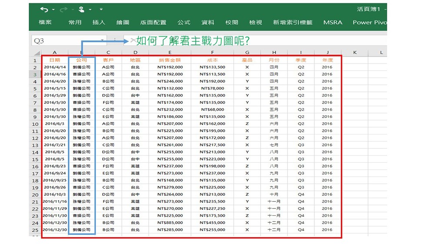The height and width of the screenshot is (245, 435).
Task: Switch to the 常用 tab
Action: (75, 22)
